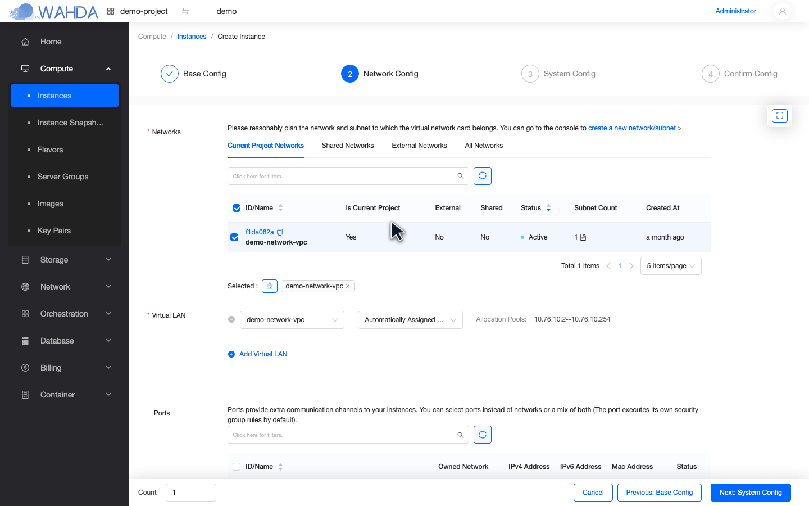The width and height of the screenshot is (809, 506).
Task: Open Server Groups in the sidebar
Action: pos(65,177)
